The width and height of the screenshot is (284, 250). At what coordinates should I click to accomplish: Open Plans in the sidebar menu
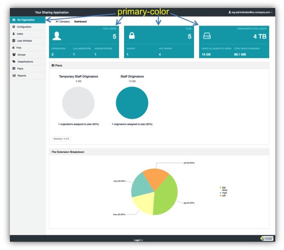coord(20,68)
